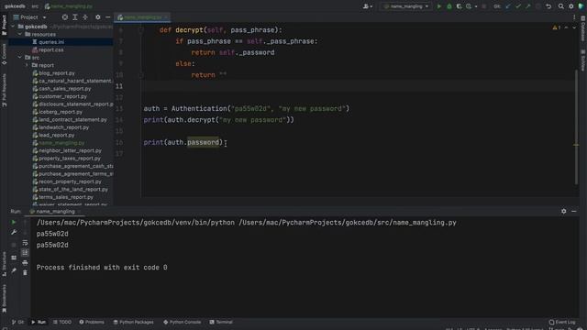587x330 pixels.
Task: Collapse the resources folder
Action: tap(20, 34)
